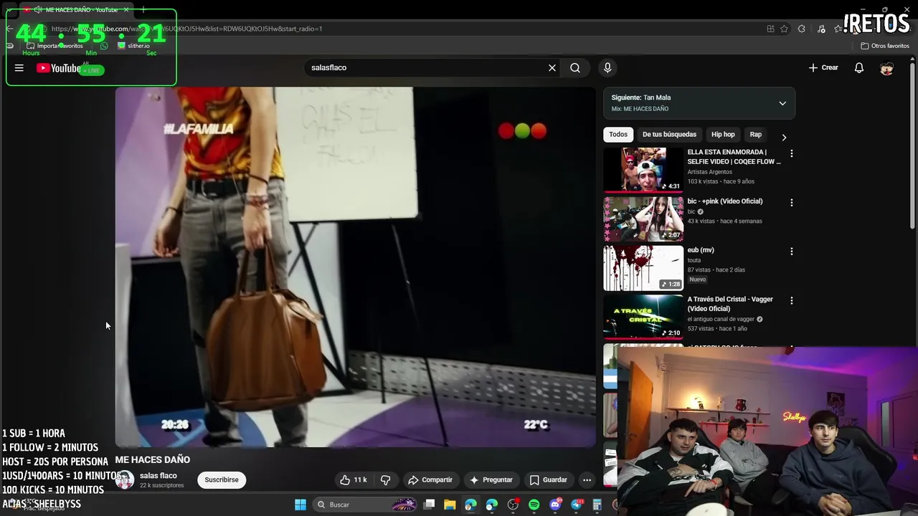Open salas flaco channel name link
The image size is (918, 516).
tap(158, 476)
